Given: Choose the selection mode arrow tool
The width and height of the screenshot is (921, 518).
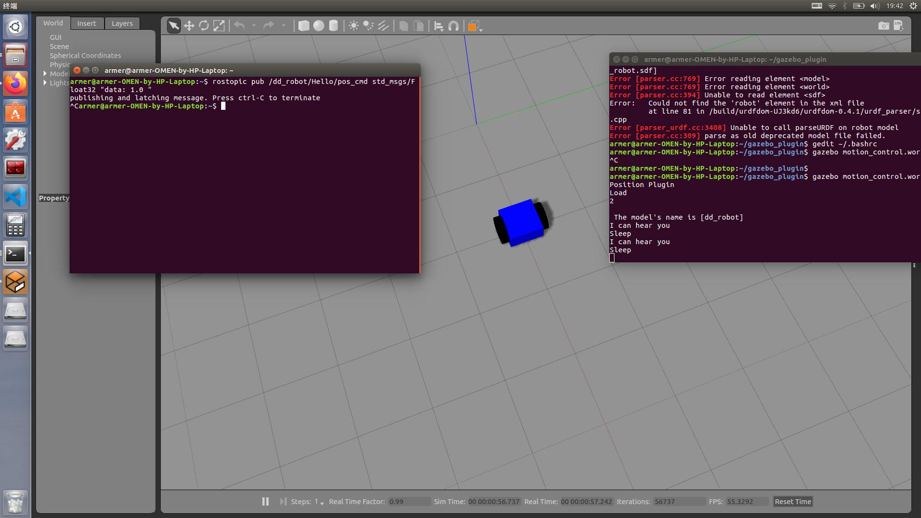Looking at the screenshot, I should pyautogui.click(x=174, y=26).
